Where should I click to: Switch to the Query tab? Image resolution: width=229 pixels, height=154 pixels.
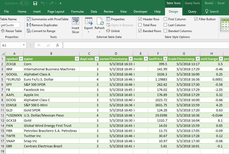coord(192,12)
